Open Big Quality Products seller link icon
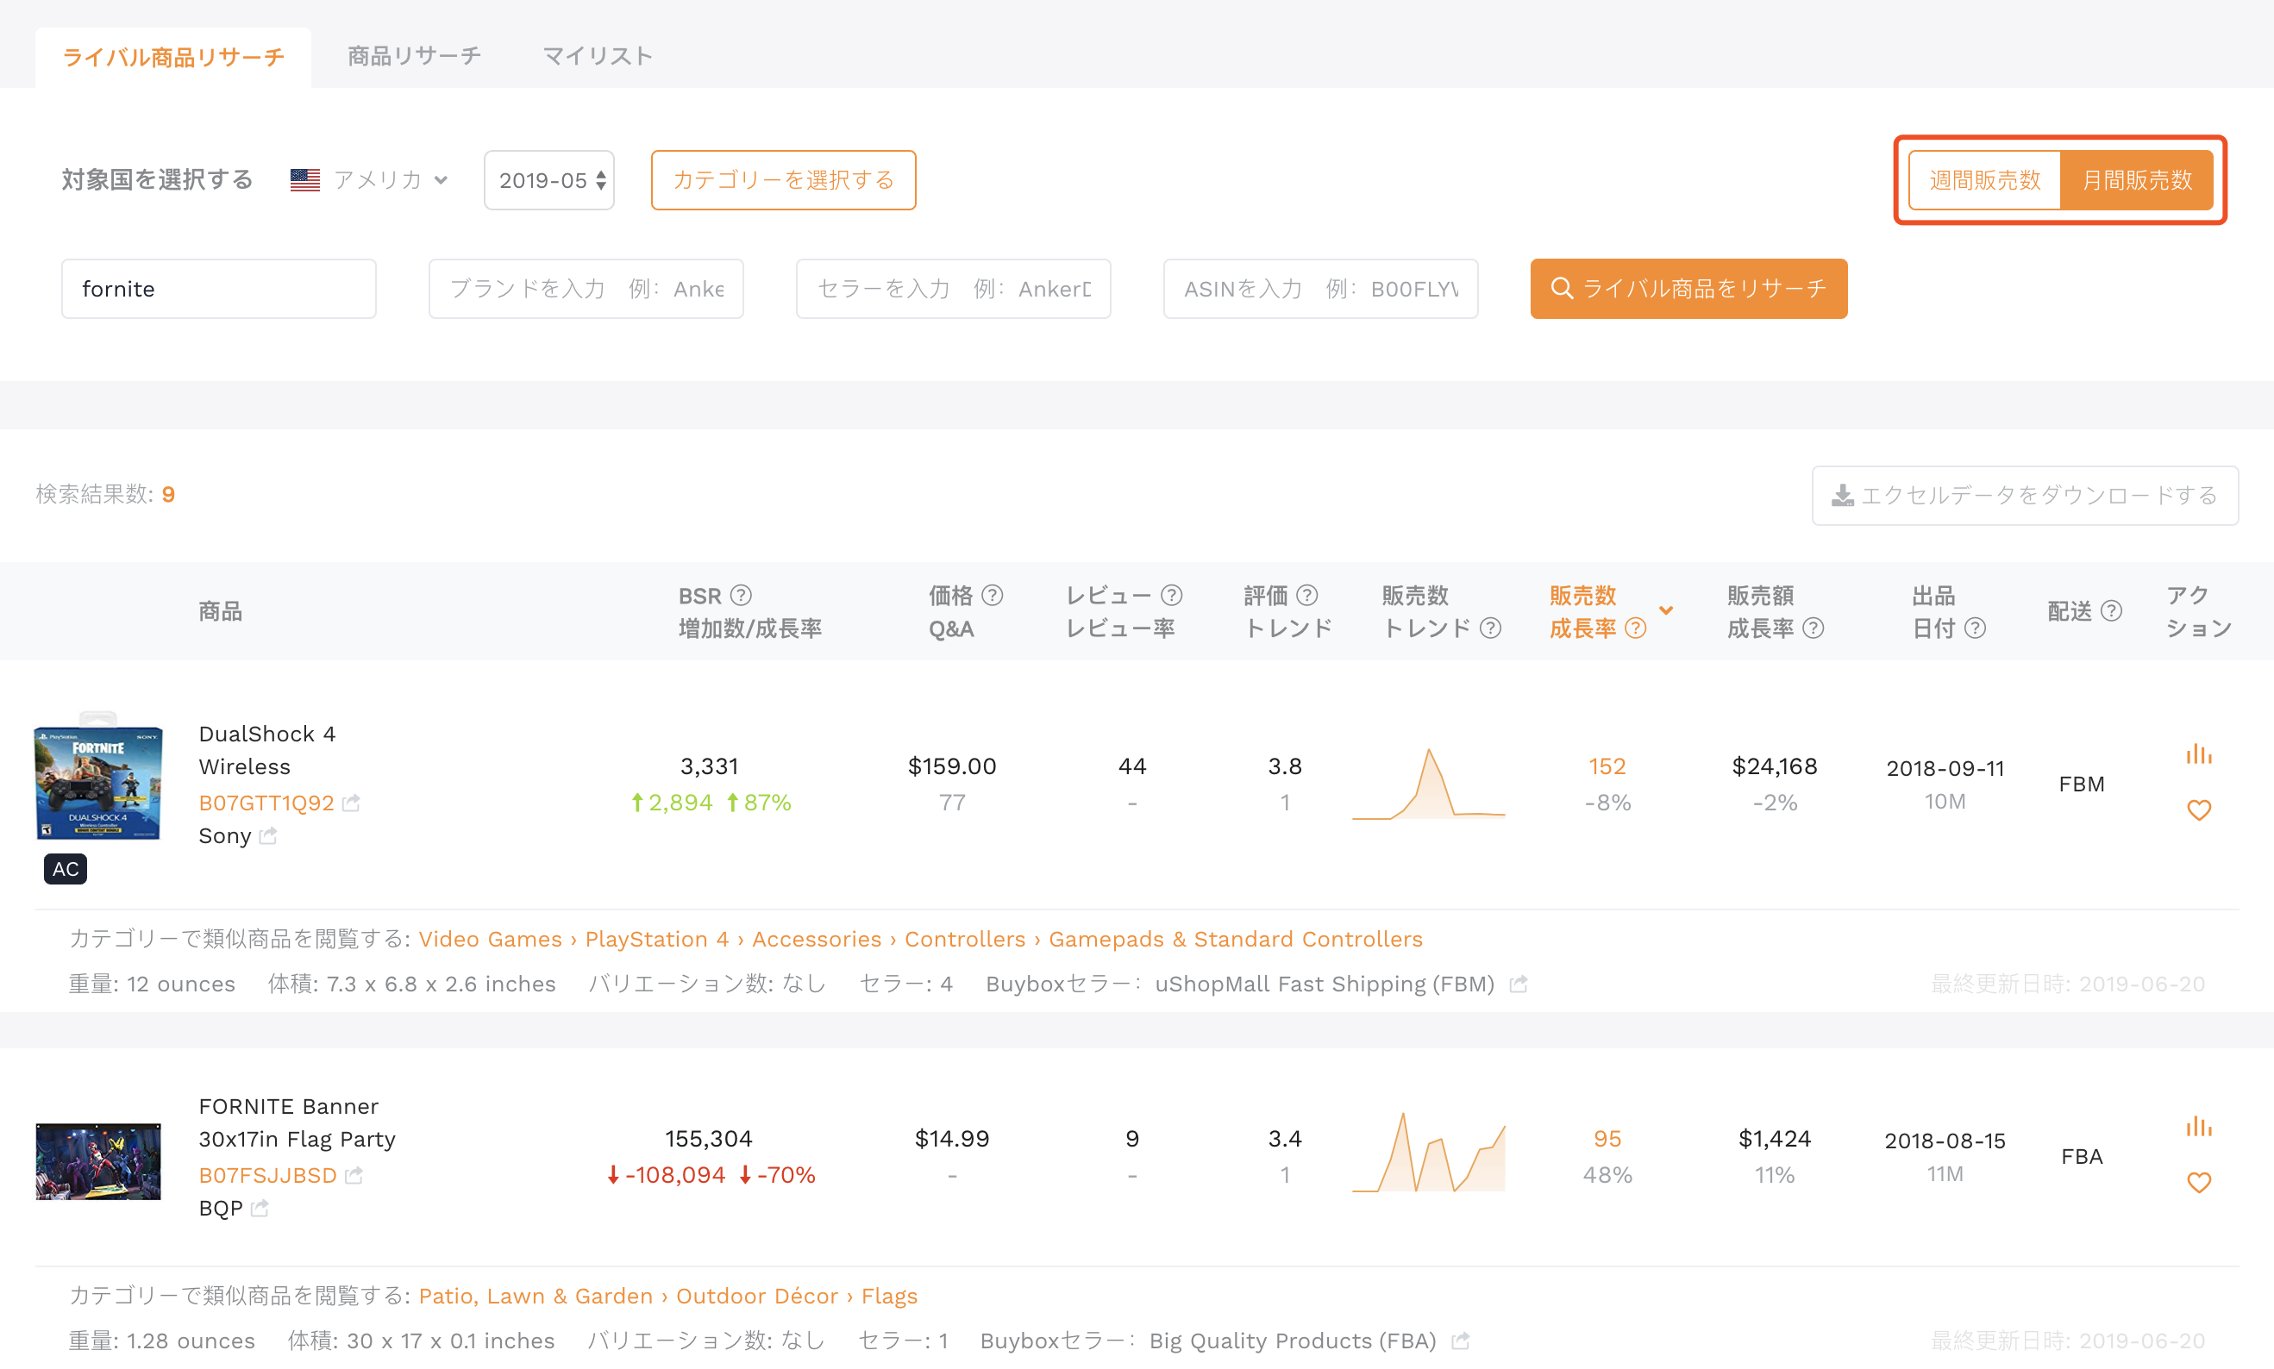The image size is (2274, 1369). pos(1460,1341)
